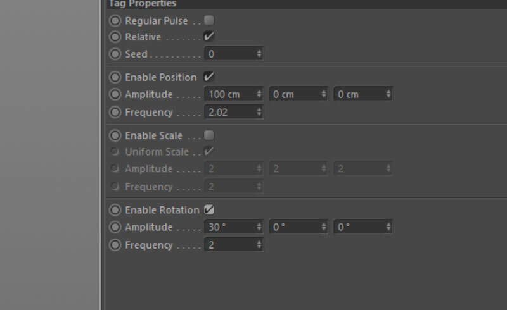Click the animation dot next to Relative
This screenshot has height=310, width=507.
pos(115,37)
